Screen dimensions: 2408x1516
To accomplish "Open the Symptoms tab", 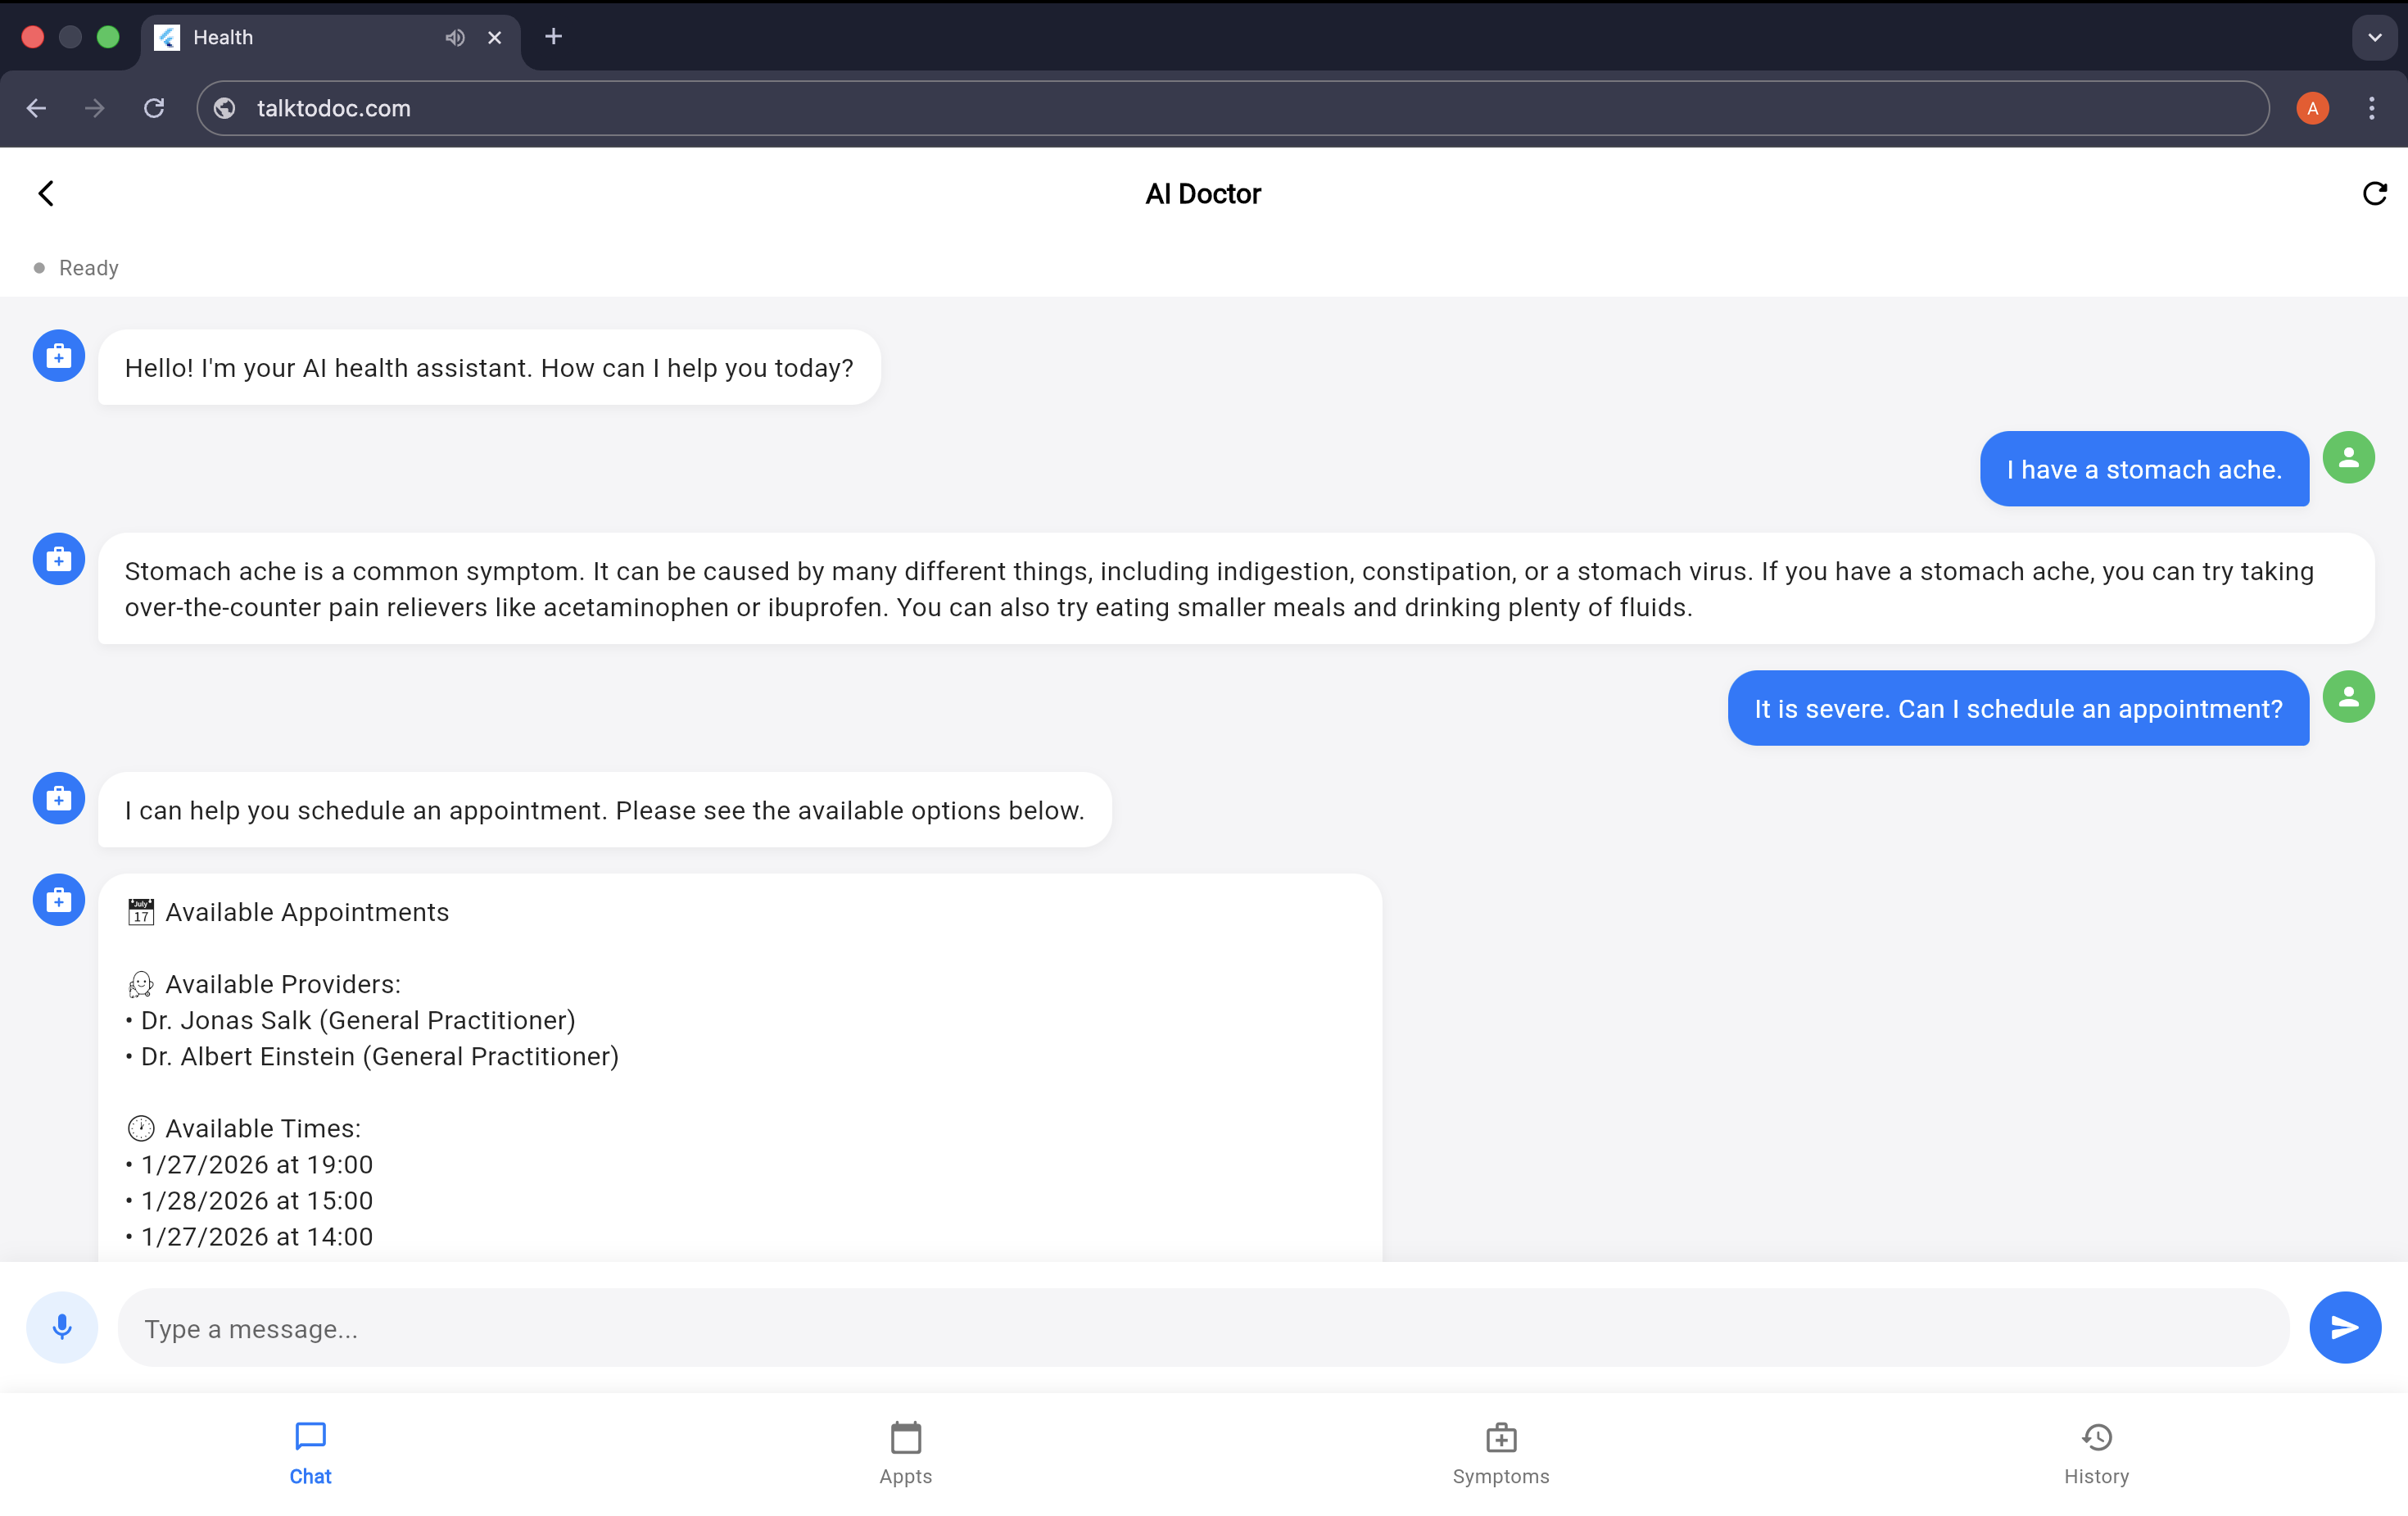I will [1500, 1453].
